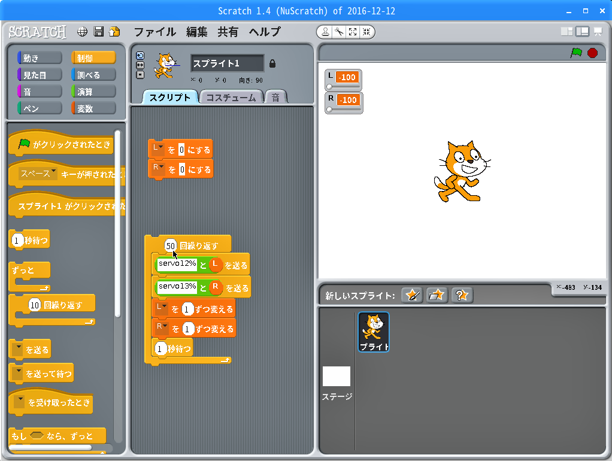Select the ペン block category
This screenshot has height=461, width=612.
[40, 108]
